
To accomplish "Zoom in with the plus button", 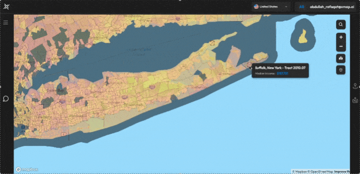I will point(341,37).
